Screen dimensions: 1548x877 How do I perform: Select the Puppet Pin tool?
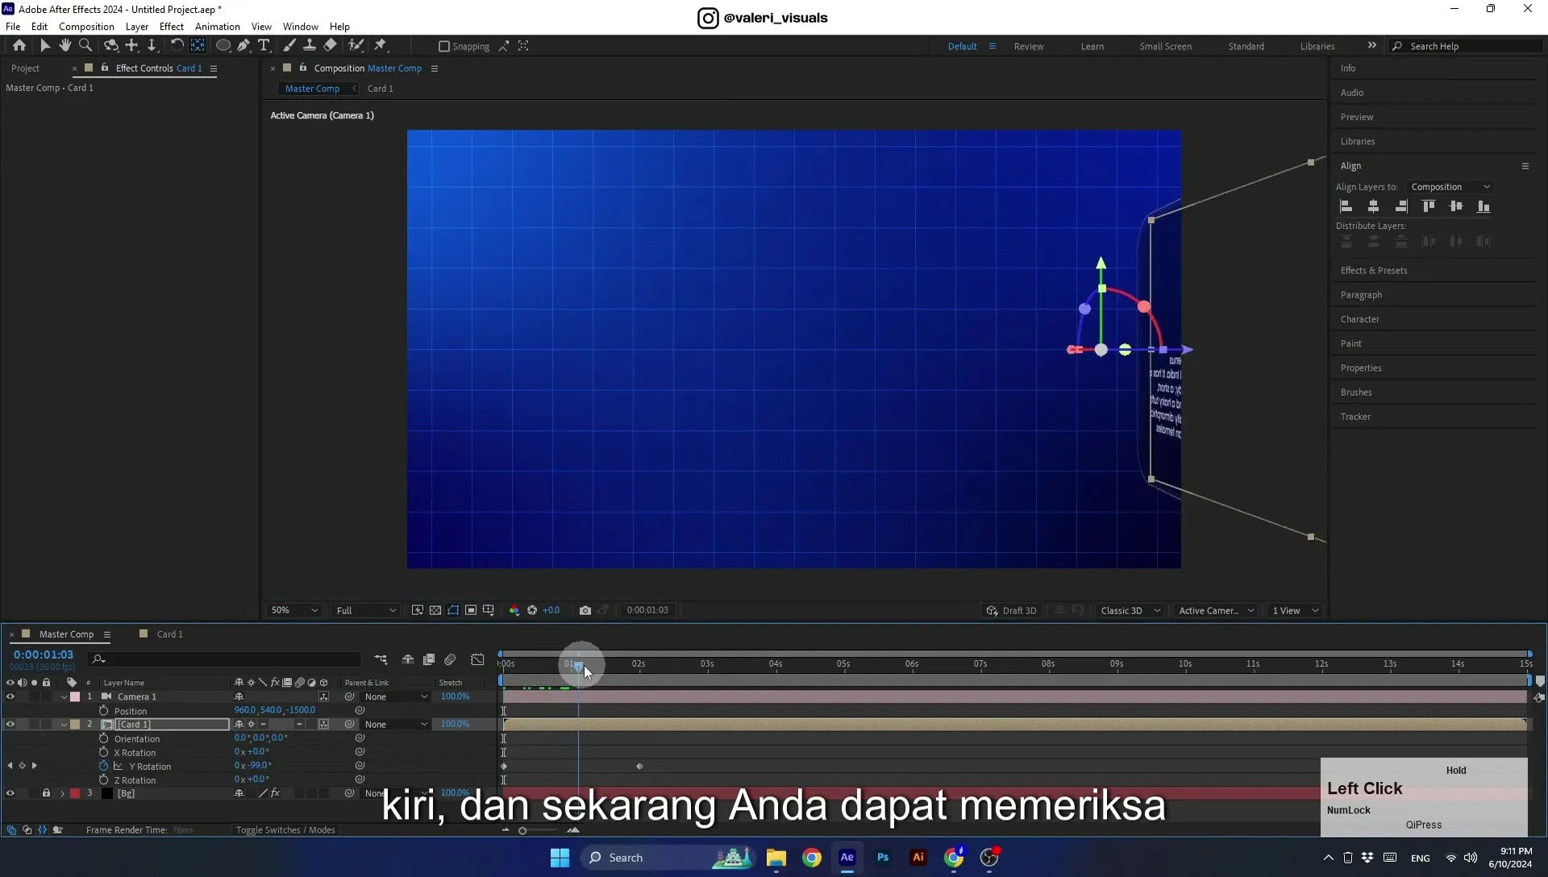click(x=381, y=46)
